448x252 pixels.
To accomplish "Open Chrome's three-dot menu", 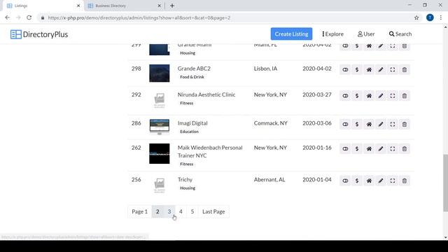I will (x=441, y=17).
